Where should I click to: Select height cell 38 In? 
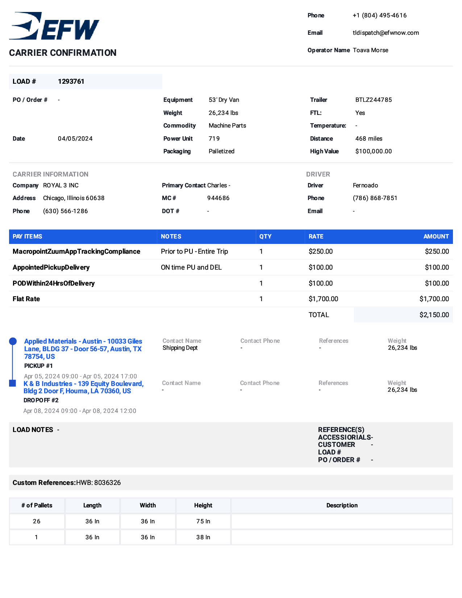[203, 537]
